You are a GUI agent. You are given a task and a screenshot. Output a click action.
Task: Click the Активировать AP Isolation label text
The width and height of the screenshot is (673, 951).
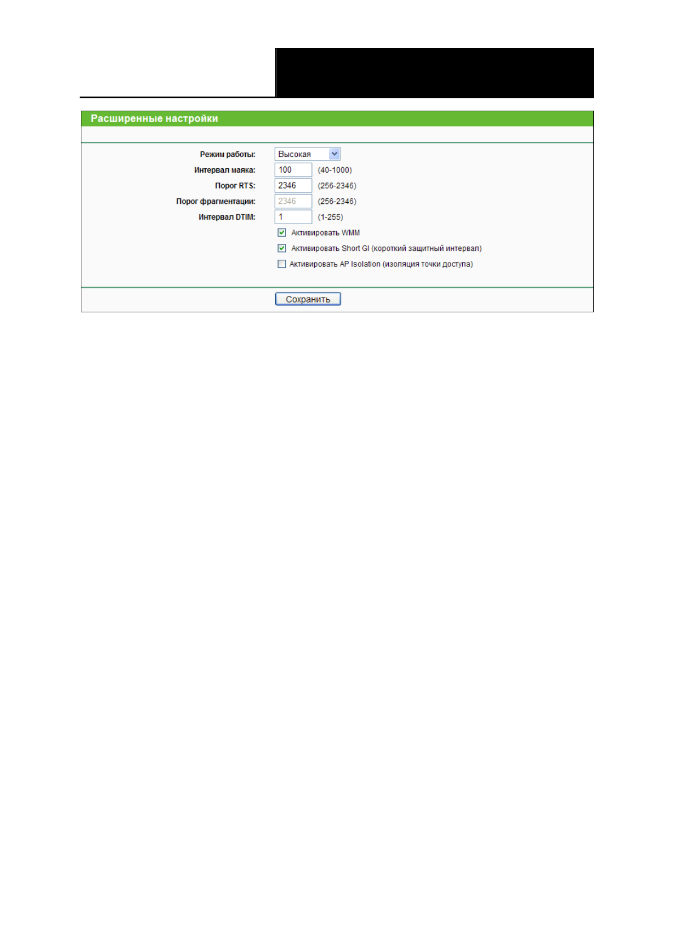pos(381,264)
